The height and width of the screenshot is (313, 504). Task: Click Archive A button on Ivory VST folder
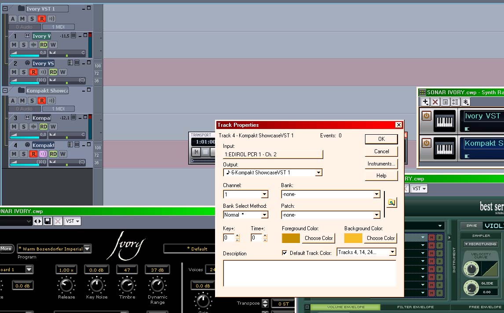click(13, 18)
